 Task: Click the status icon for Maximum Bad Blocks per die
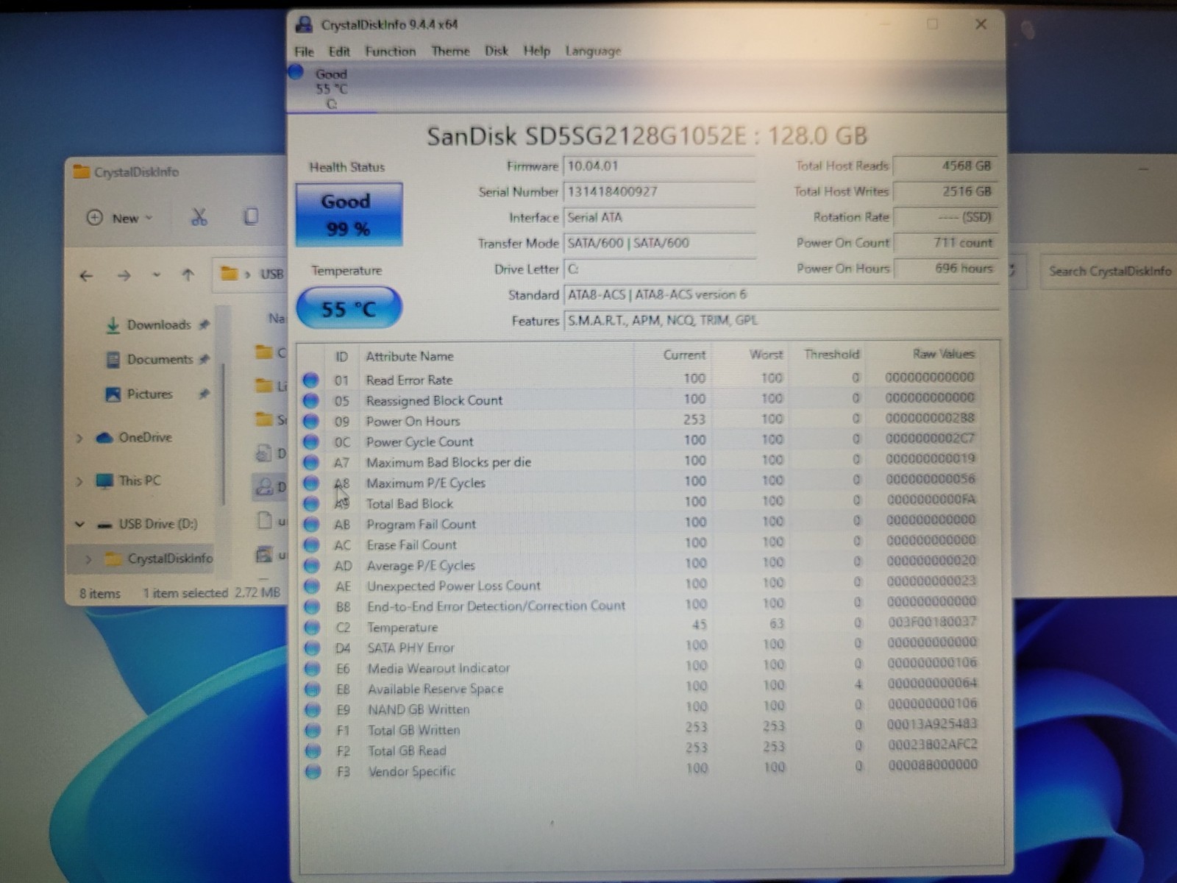[311, 462]
